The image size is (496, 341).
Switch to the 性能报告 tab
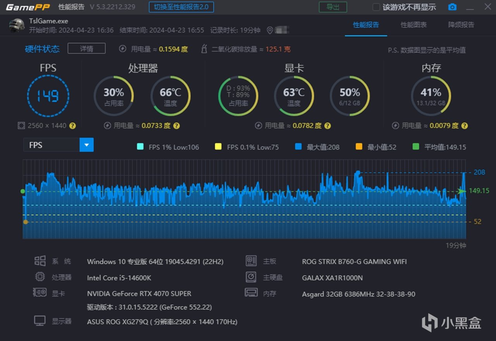click(366, 25)
